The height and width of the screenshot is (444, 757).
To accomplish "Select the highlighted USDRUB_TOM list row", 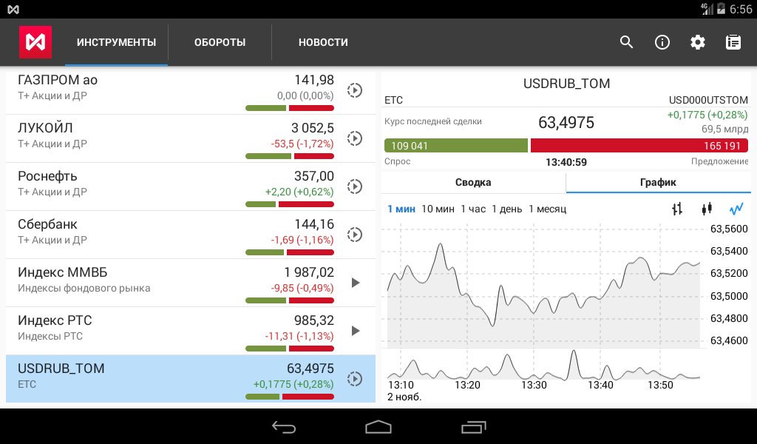I will pyautogui.click(x=190, y=379).
